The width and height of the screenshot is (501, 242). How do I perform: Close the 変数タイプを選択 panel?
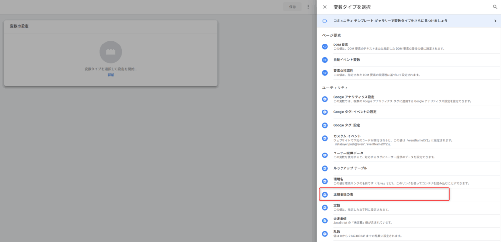click(x=325, y=7)
